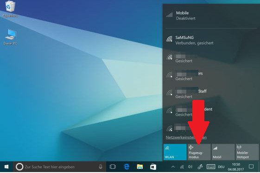Open the volume speaker tray icon

pos(190,167)
